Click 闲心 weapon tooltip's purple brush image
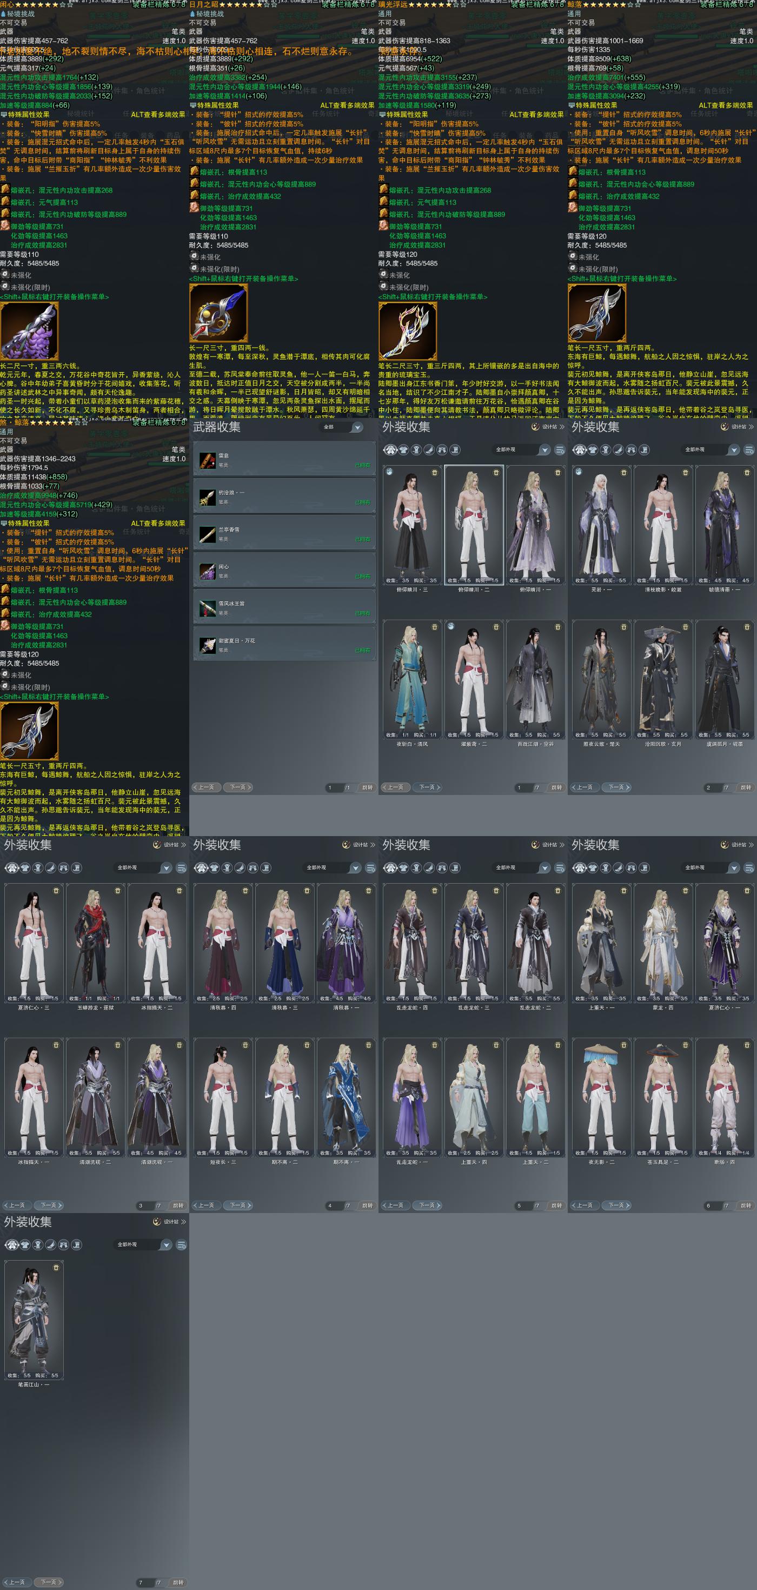 29,332
